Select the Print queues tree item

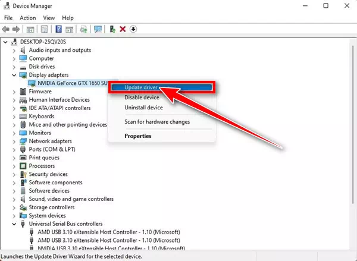(x=45, y=158)
